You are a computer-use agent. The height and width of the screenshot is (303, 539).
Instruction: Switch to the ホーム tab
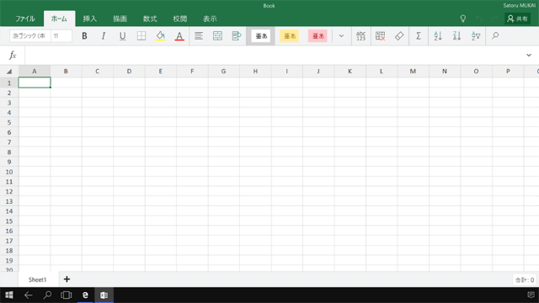point(59,19)
